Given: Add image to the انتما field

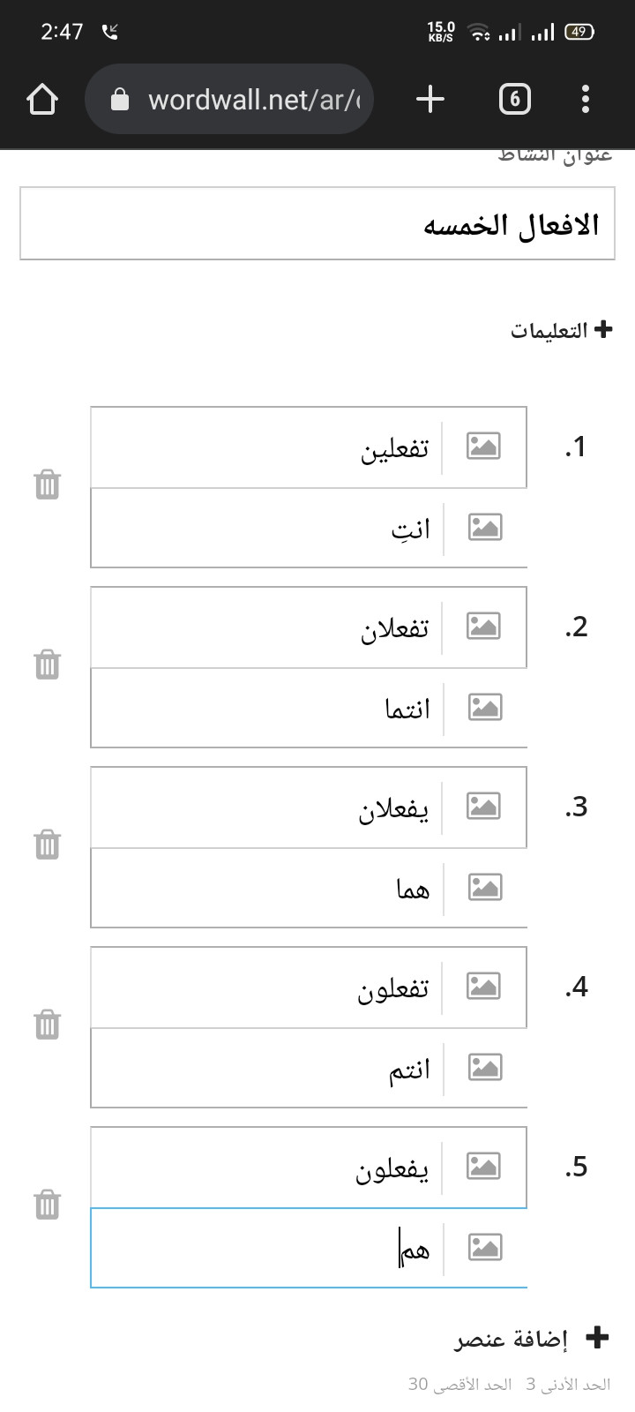Looking at the screenshot, I should click(484, 708).
